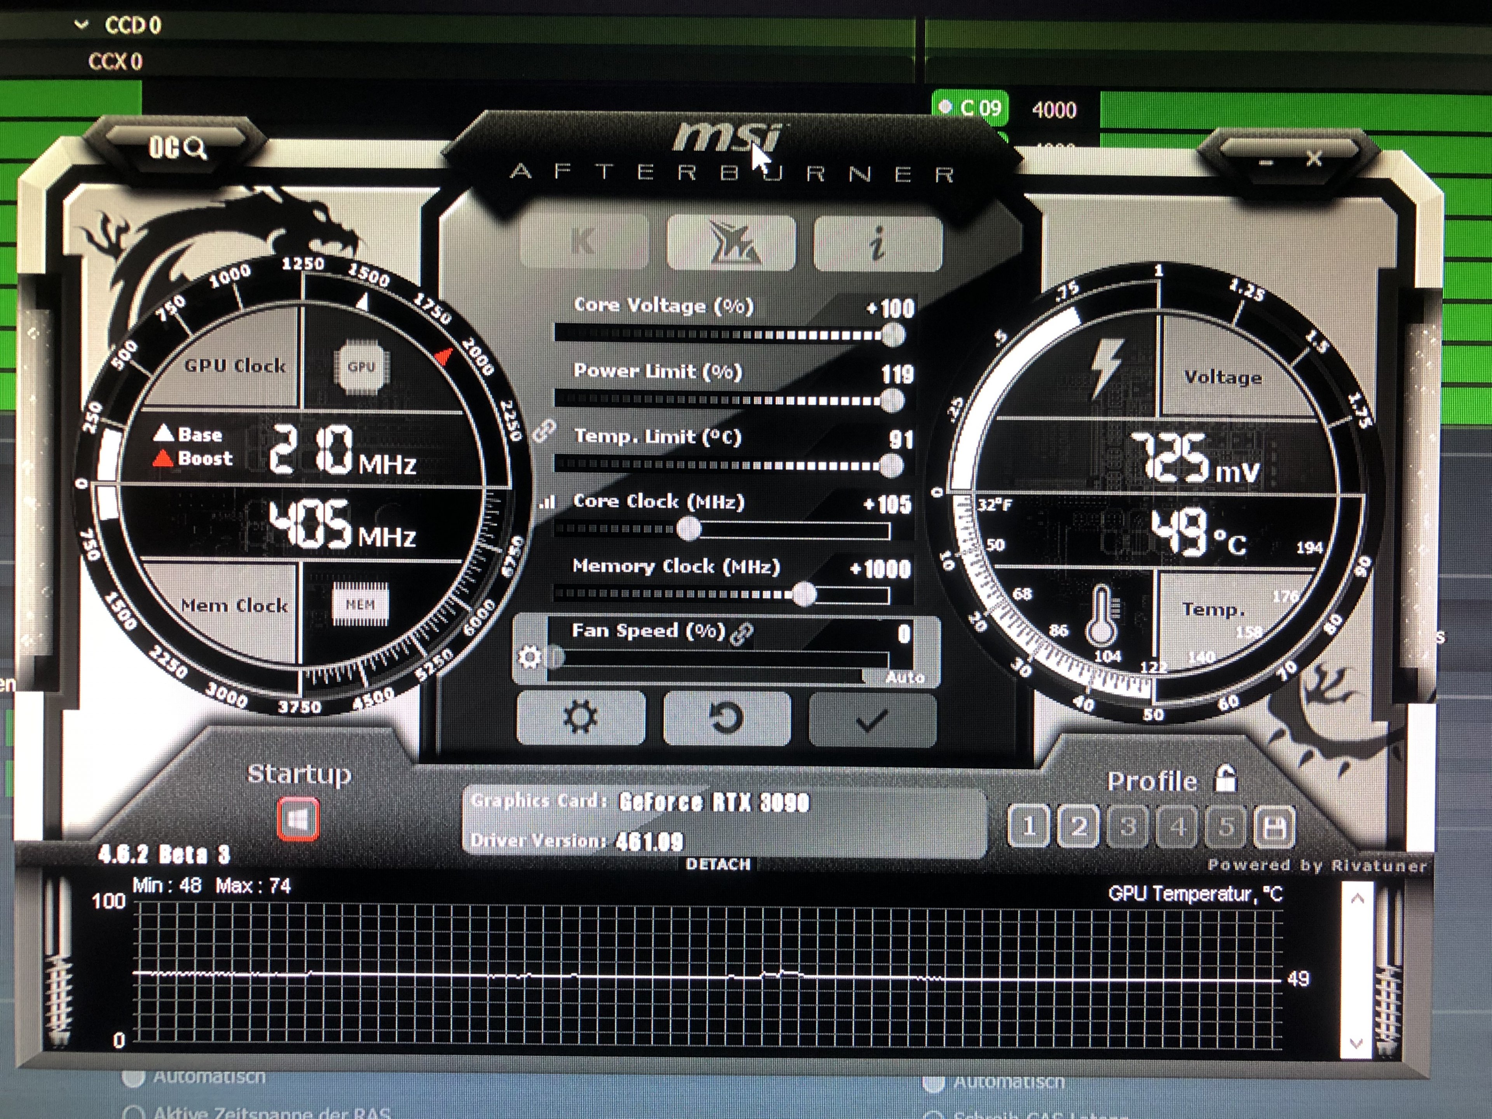Reset settings with circular arrow button
Image resolution: width=1492 pixels, height=1119 pixels.
(727, 718)
